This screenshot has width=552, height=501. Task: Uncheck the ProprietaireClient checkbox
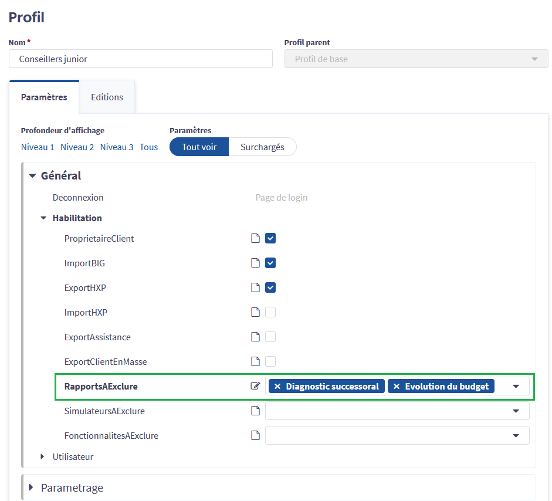point(270,238)
